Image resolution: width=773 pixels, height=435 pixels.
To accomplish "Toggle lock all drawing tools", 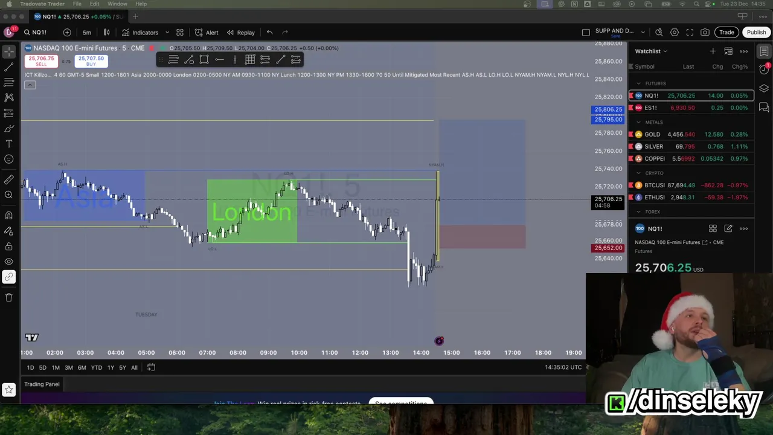I will point(9,246).
